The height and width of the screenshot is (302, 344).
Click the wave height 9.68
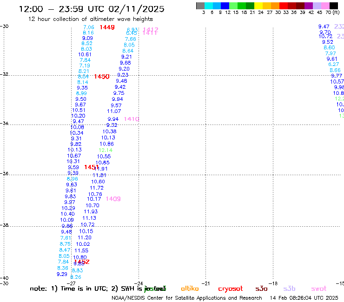[125, 63]
